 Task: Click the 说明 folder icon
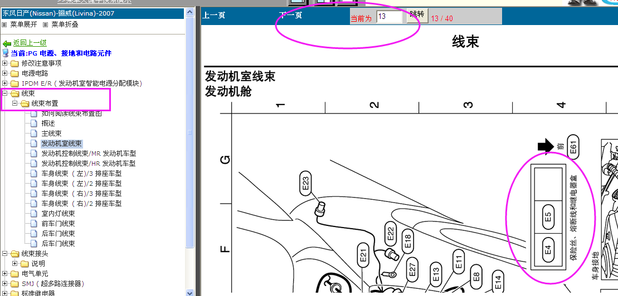point(25,264)
